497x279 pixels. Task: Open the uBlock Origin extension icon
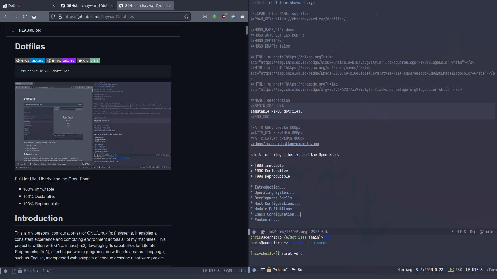[224, 17]
